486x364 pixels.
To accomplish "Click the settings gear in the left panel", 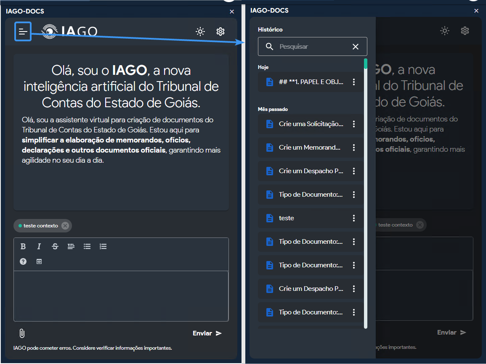I will point(220,32).
